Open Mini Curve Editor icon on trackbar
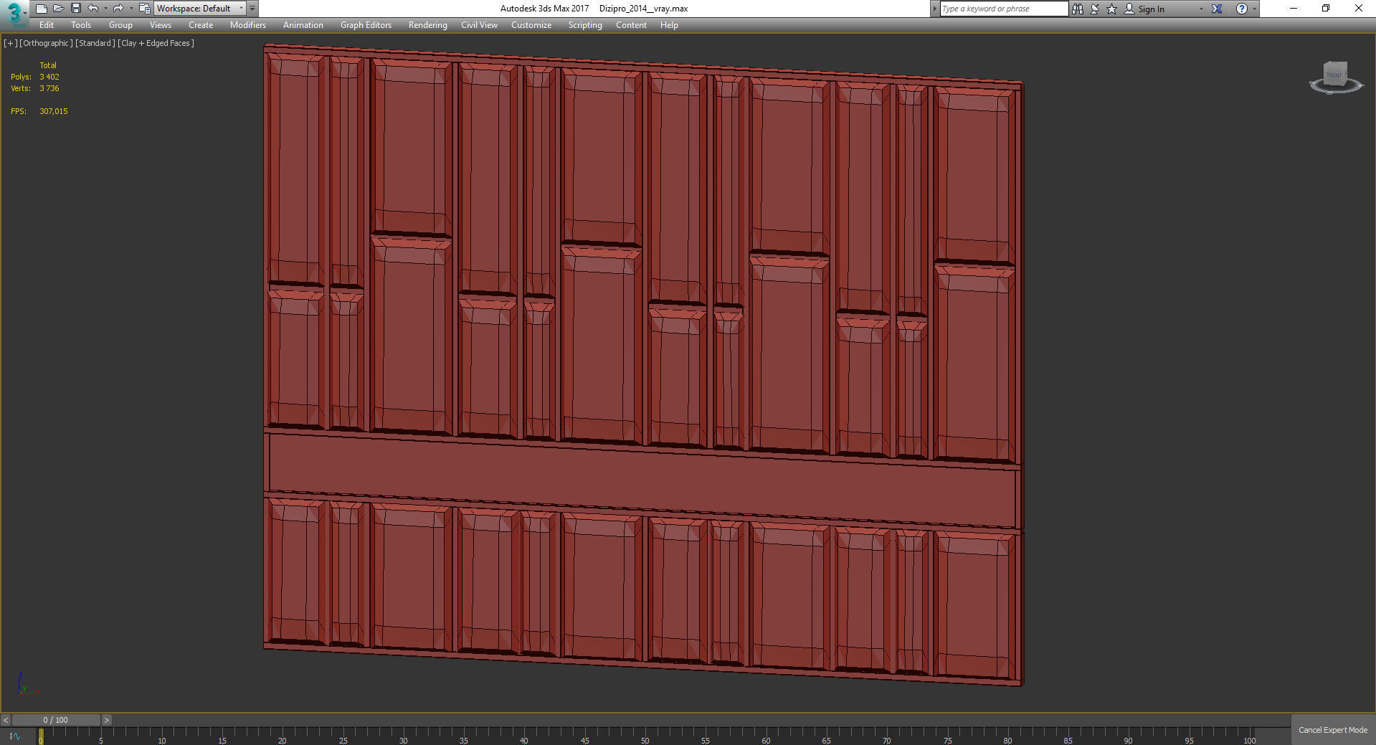The height and width of the screenshot is (745, 1376). coord(15,736)
